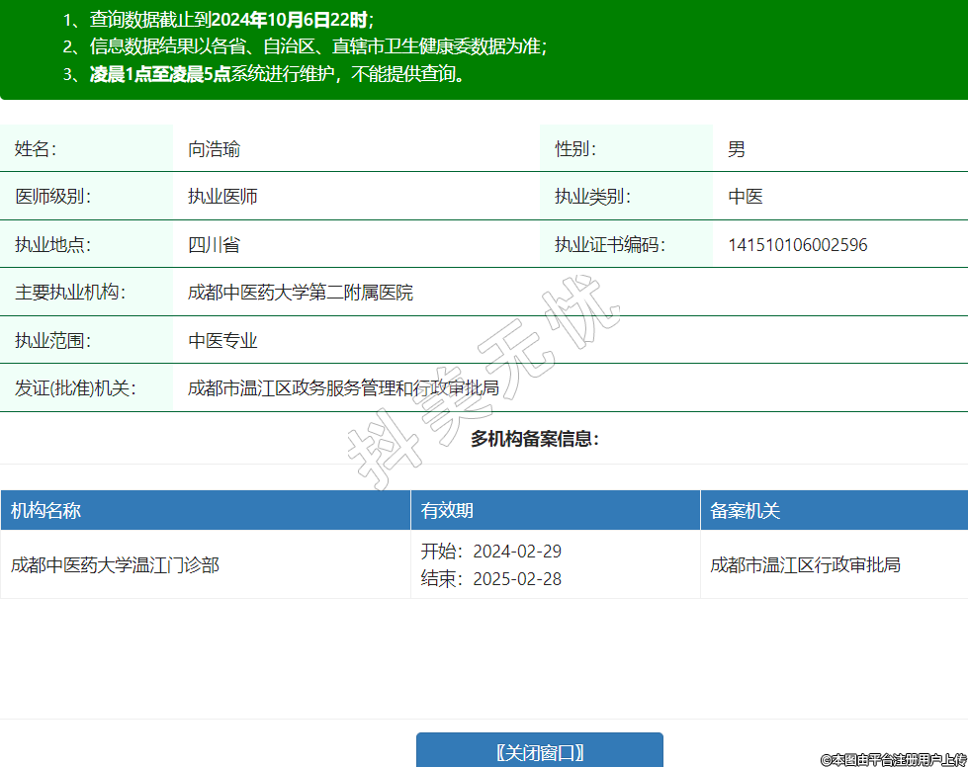Click the physician name 向浩瑜
The width and height of the screenshot is (968, 767).
(x=214, y=150)
